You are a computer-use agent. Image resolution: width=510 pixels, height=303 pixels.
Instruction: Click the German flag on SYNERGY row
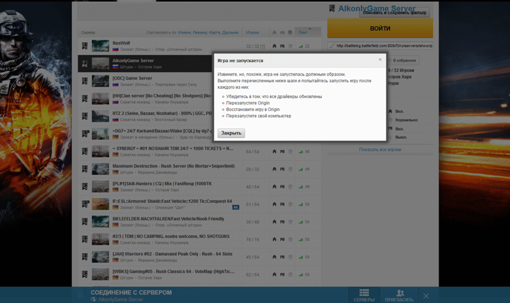tap(115, 155)
